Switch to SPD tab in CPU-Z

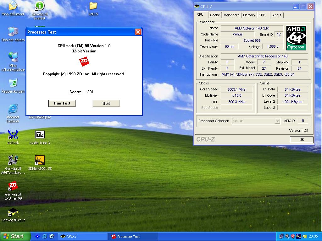[x=262, y=15]
